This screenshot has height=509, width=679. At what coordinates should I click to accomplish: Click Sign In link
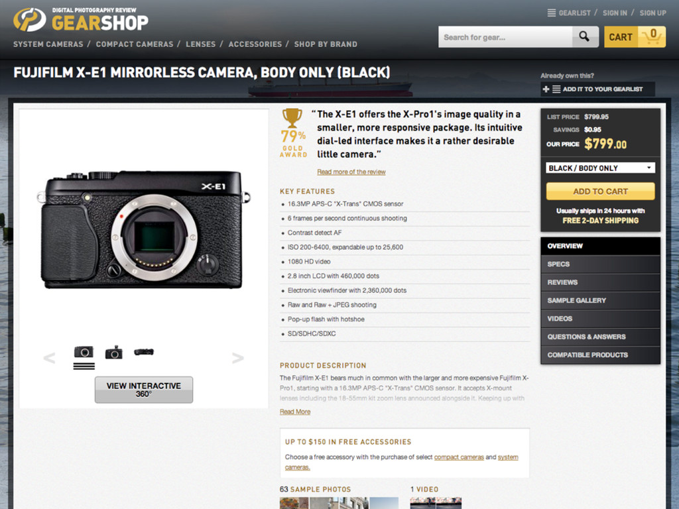click(x=615, y=13)
